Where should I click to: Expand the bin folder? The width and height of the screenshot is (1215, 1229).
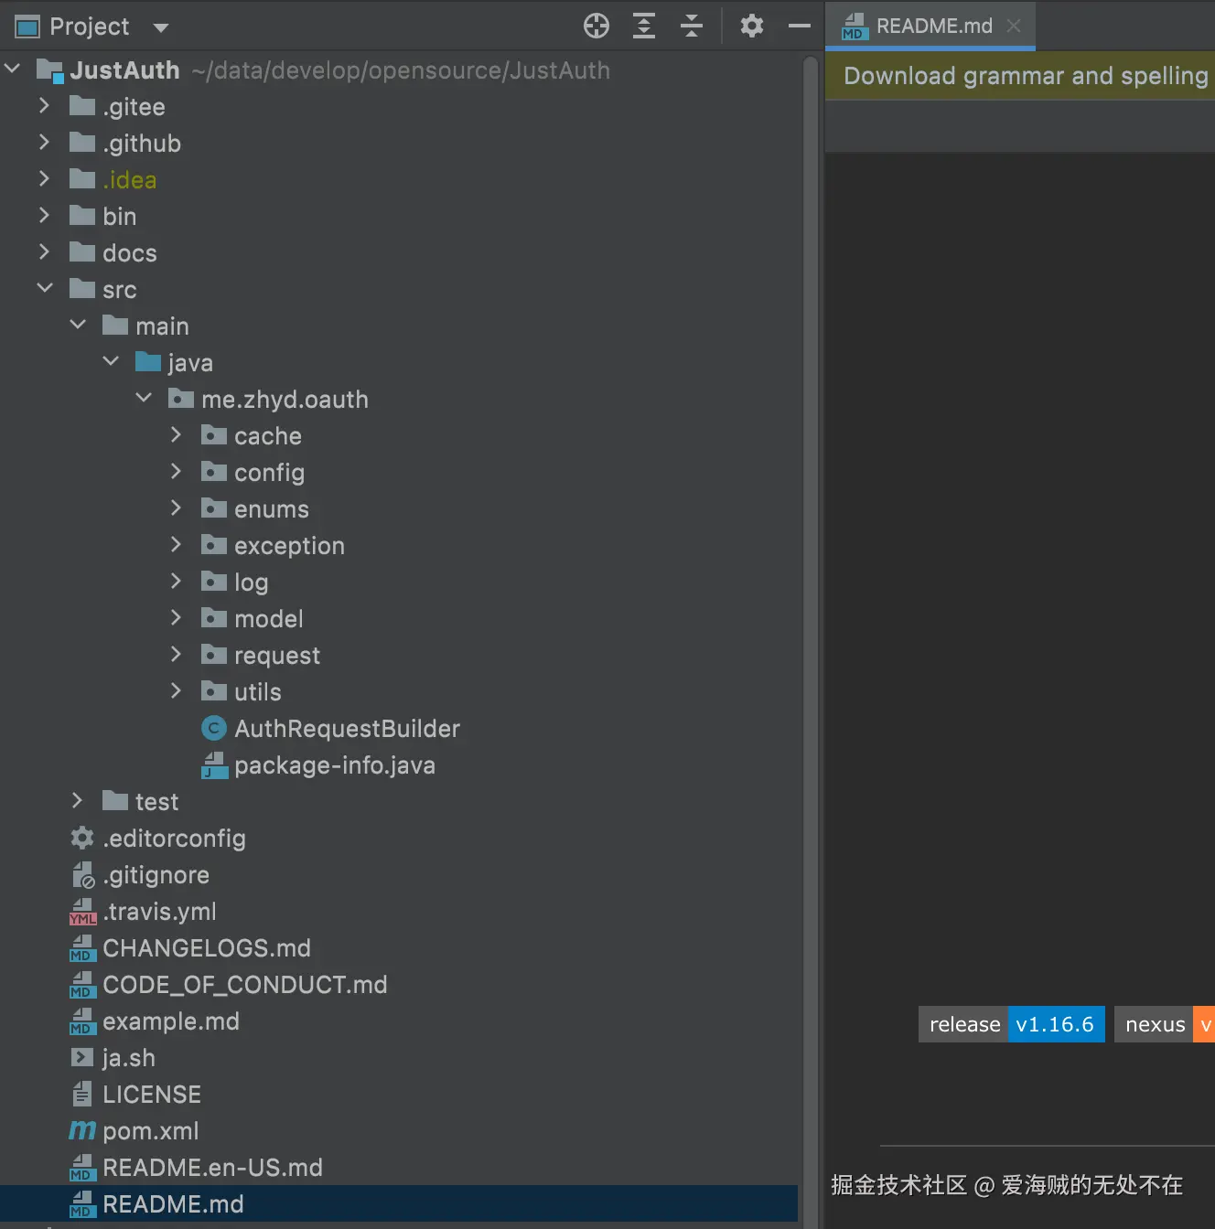coord(44,216)
